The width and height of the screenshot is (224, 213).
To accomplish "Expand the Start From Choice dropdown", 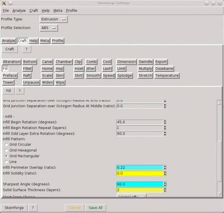I will pyautogui.click(x=132, y=196).
